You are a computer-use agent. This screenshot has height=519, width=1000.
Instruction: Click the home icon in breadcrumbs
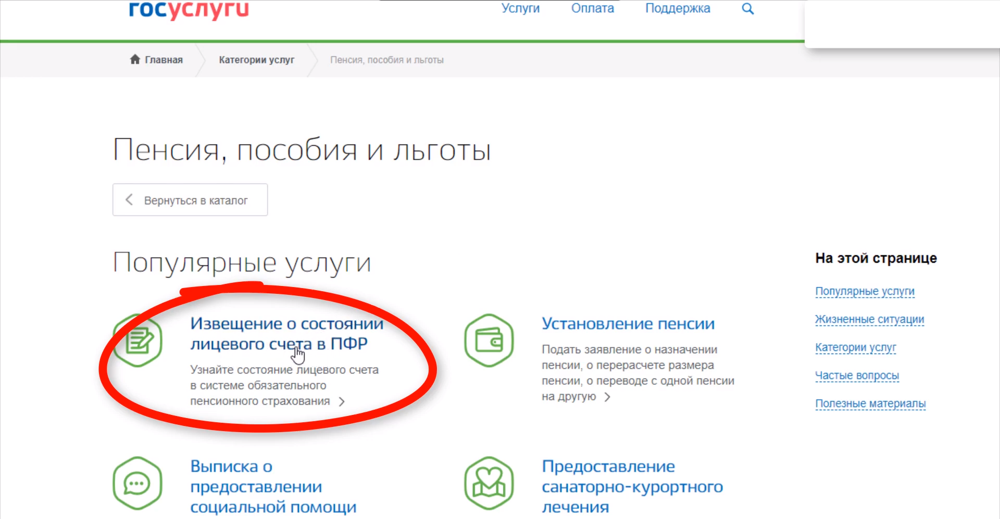pyautogui.click(x=135, y=59)
